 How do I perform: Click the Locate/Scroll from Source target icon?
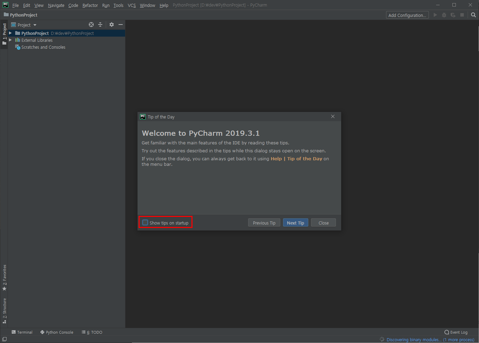pos(91,25)
